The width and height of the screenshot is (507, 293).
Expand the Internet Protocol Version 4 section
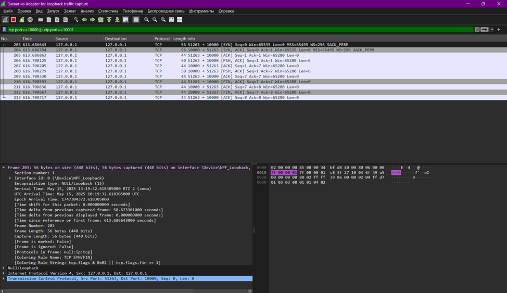[4, 273]
